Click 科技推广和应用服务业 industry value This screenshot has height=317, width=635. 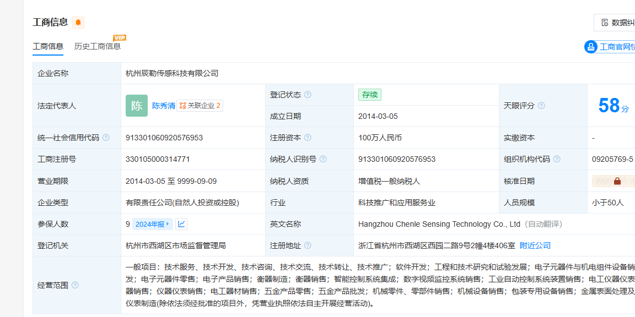coord(397,203)
